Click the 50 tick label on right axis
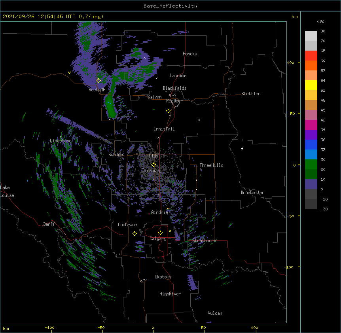The image size is (341, 333). (292, 114)
